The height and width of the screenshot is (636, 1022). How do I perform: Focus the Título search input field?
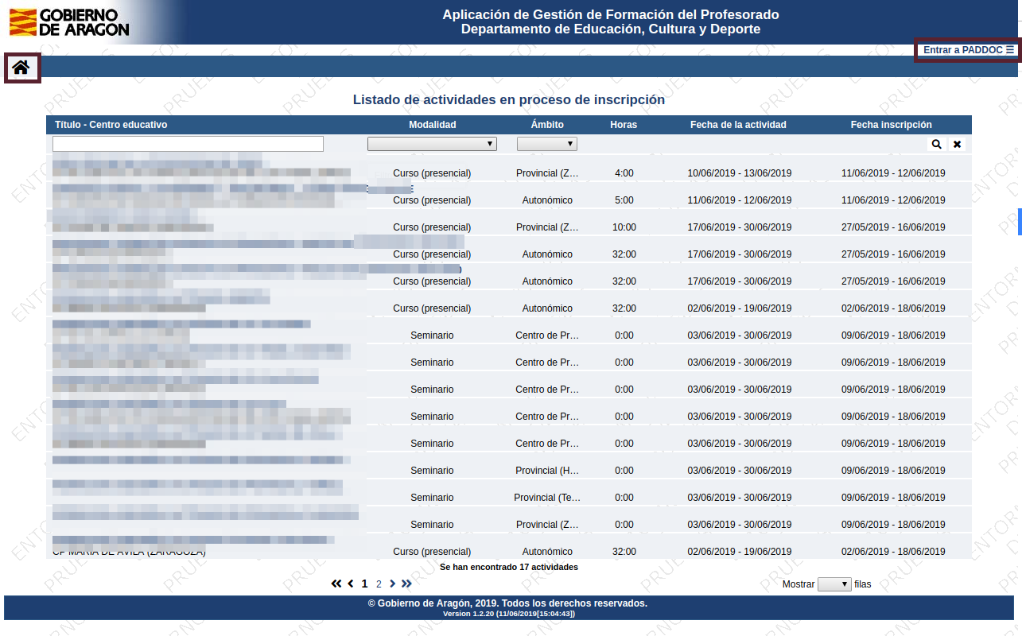point(188,144)
